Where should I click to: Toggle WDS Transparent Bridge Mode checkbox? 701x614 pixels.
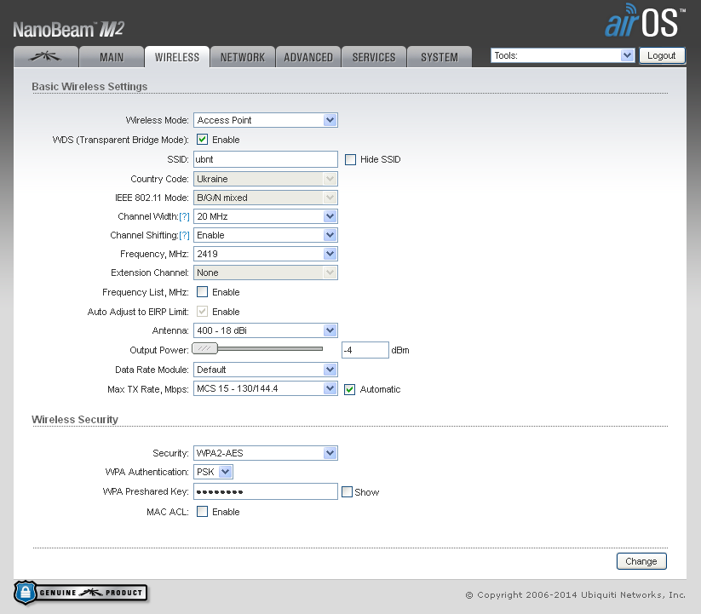pyautogui.click(x=203, y=140)
